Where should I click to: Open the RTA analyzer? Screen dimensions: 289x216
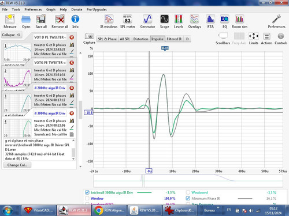210,21
